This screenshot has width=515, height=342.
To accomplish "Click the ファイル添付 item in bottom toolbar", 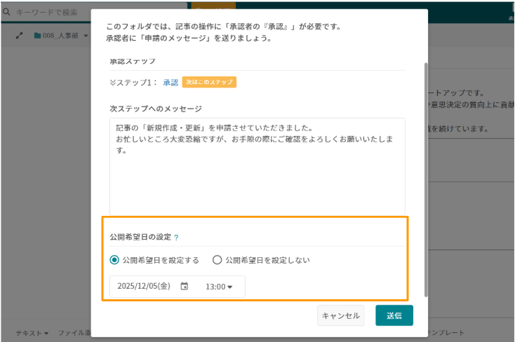I will coord(74,333).
